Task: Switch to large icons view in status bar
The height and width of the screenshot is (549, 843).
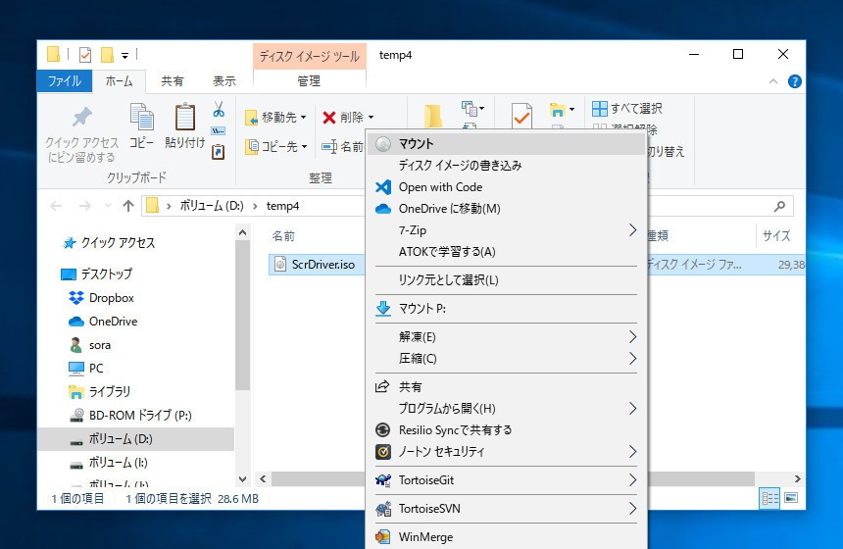Action: click(791, 498)
